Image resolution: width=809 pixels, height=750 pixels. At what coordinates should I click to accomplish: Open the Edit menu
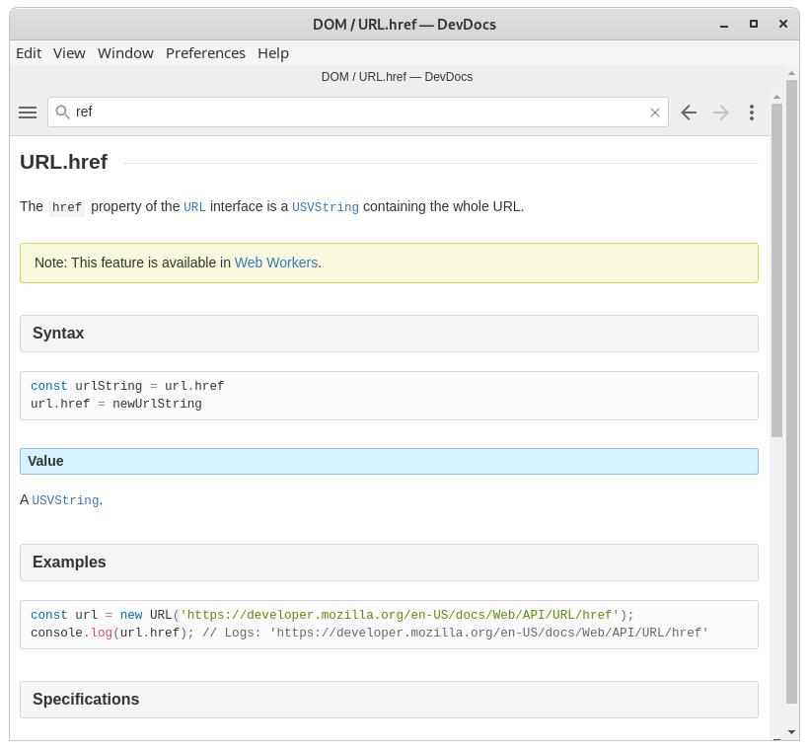point(29,53)
